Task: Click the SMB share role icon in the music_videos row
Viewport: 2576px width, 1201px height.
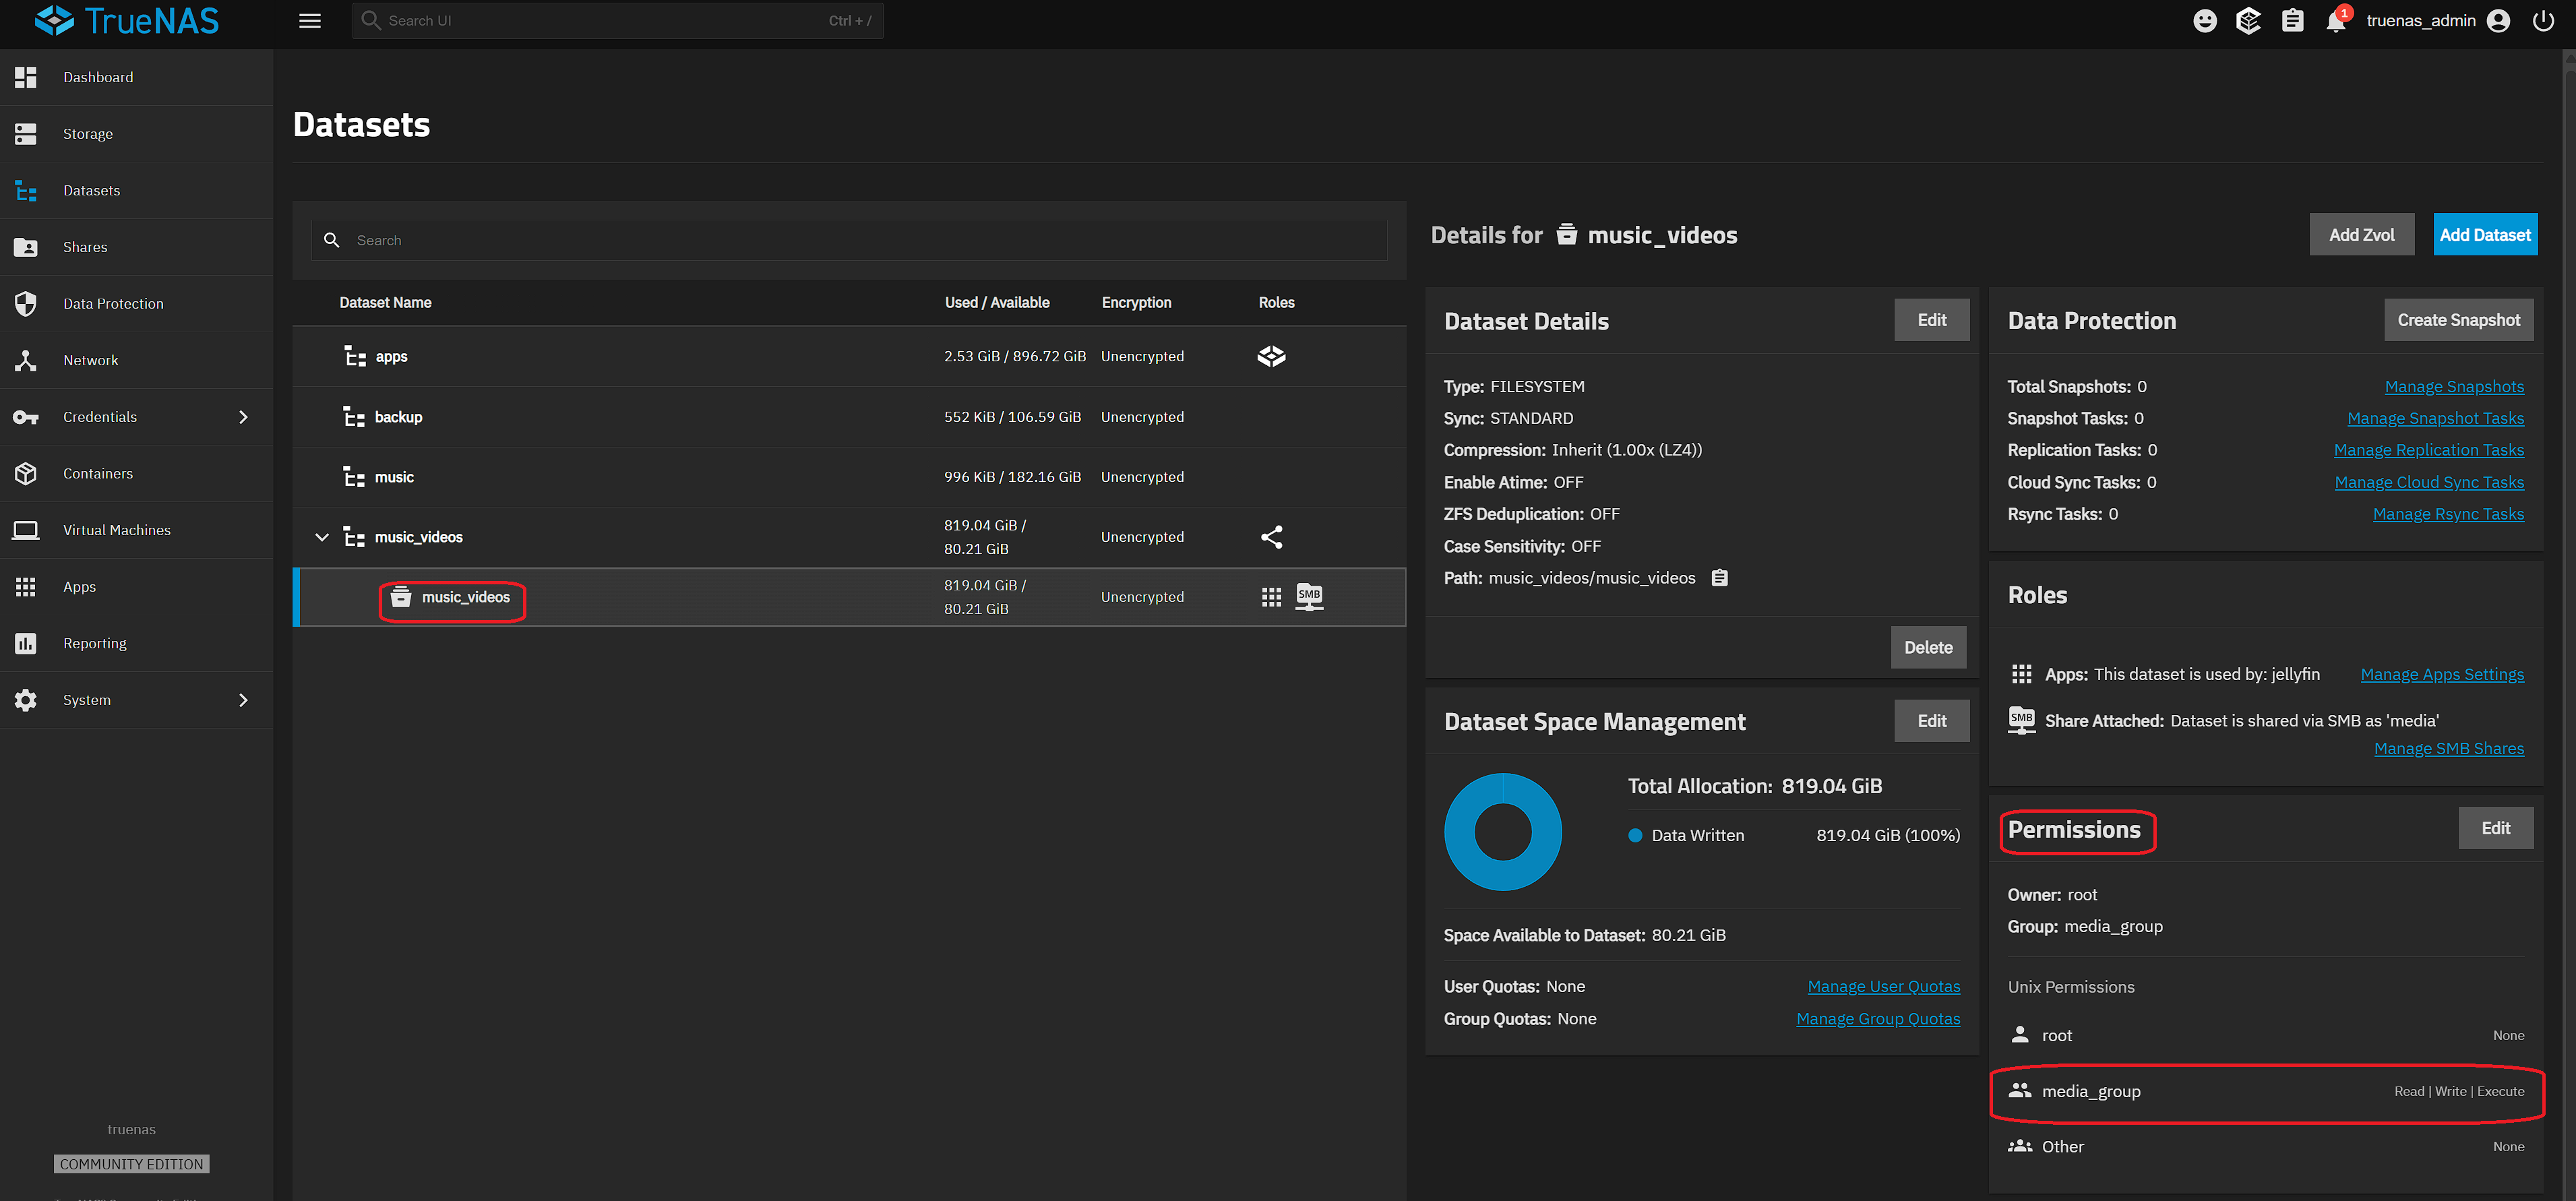Action: pyautogui.click(x=1309, y=597)
